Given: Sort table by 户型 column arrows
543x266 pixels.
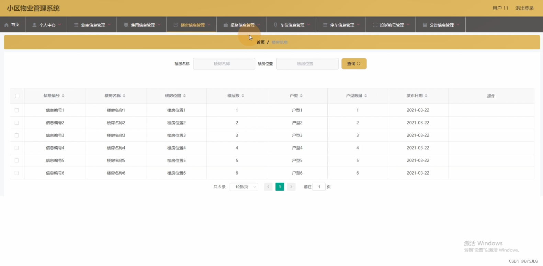Looking at the screenshot, I should [301, 96].
